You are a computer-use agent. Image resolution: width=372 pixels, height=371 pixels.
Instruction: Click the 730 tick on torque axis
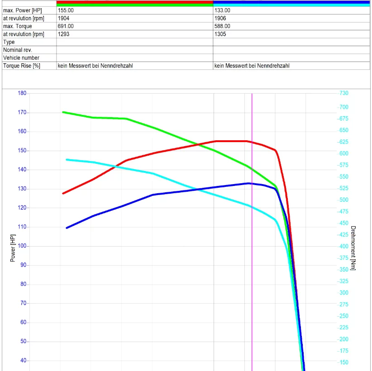pos(344,93)
